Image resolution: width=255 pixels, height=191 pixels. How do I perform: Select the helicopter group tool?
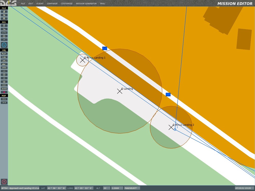[4, 57]
